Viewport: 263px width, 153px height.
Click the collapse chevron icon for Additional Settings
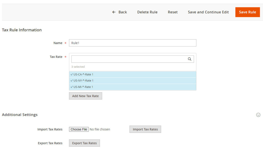pyautogui.click(x=258, y=115)
